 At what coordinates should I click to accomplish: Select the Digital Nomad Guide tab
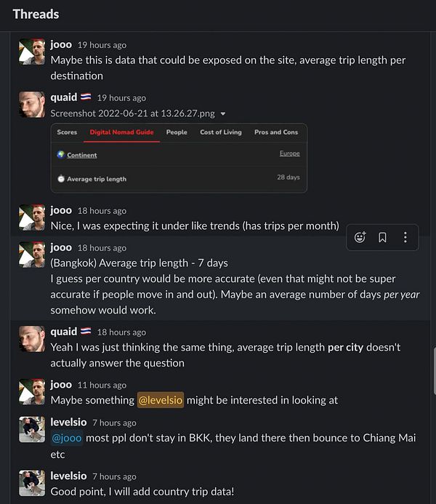[121, 132]
